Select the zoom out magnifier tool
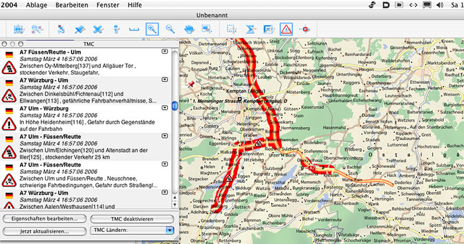The height and width of the screenshot is (244, 464). point(170,29)
